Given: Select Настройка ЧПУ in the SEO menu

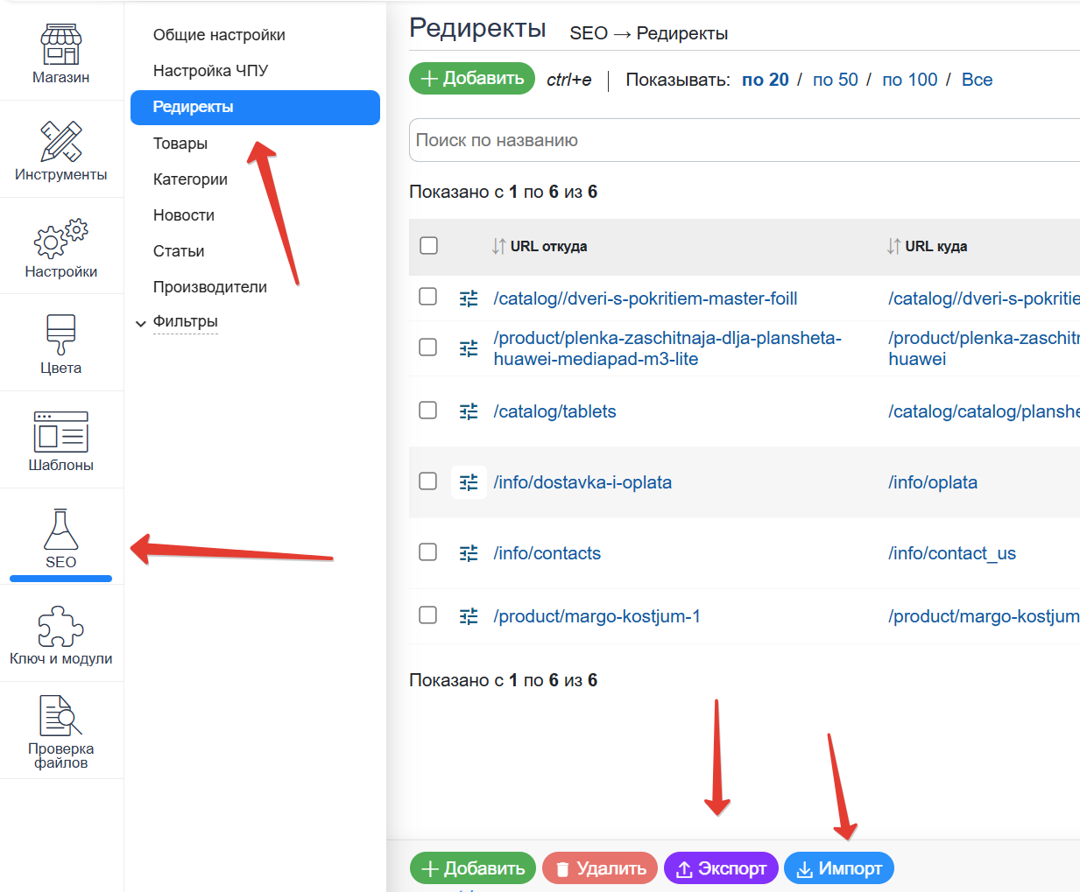Looking at the screenshot, I should [210, 71].
